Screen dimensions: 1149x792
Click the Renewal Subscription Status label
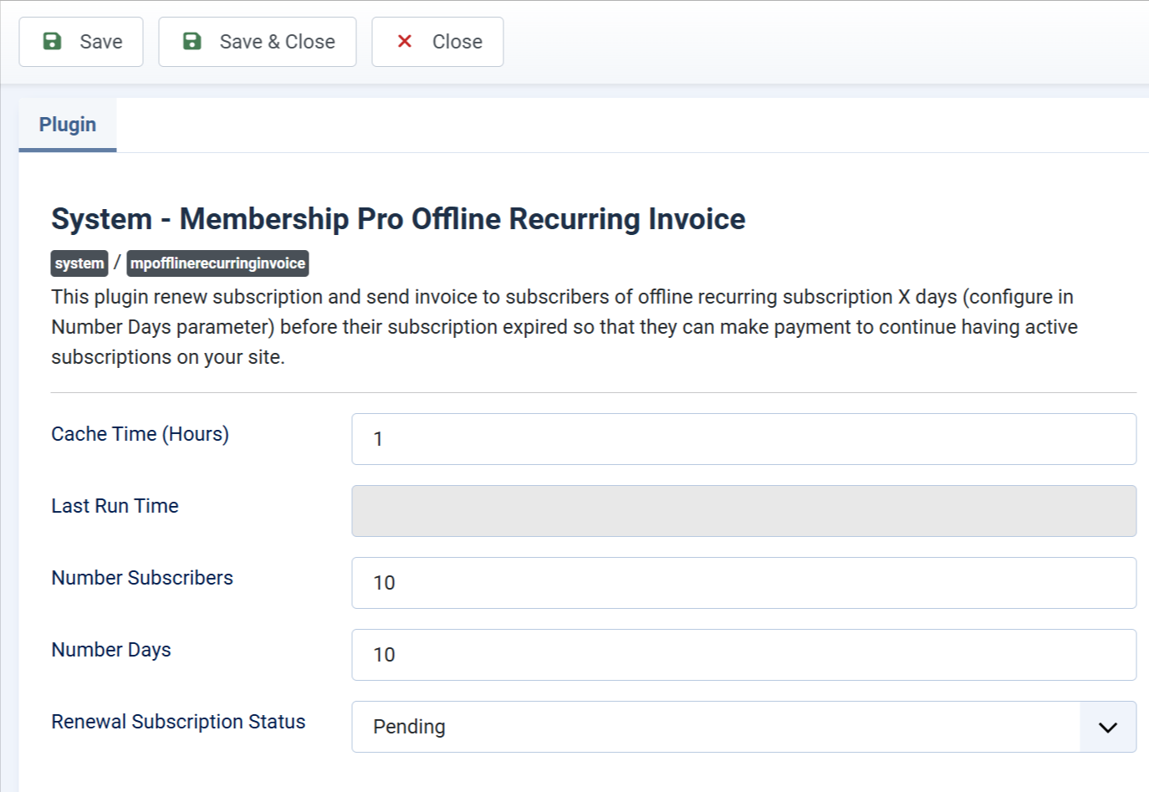pos(178,722)
